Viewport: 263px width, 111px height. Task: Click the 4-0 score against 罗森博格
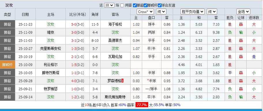coord(74,81)
